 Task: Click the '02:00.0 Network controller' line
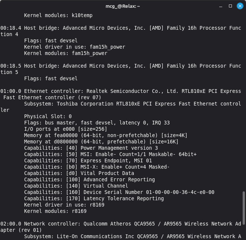pos(121,224)
